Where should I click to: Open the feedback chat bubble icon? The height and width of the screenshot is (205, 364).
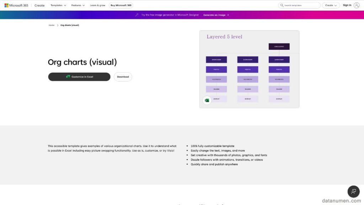click(353, 191)
